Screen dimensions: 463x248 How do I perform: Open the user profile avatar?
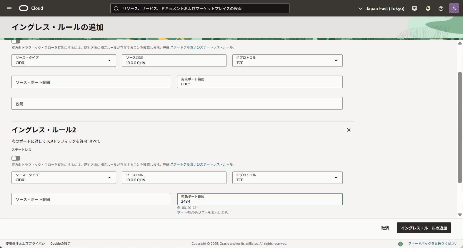point(454,8)
